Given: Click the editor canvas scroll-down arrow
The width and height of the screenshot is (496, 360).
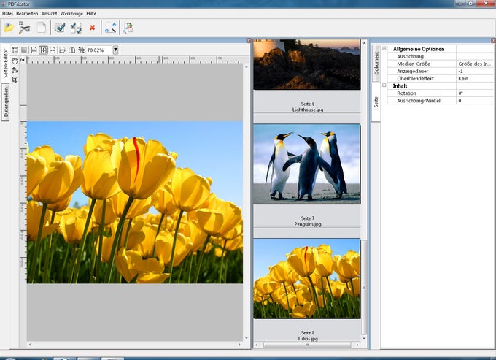Looking at the screenshot, I should [x=247, y=338].
